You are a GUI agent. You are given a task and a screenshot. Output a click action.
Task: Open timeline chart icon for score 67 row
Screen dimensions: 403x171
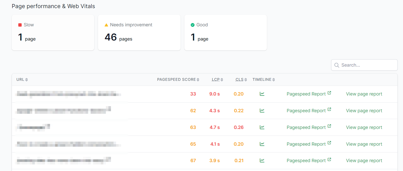coord(262,161)
